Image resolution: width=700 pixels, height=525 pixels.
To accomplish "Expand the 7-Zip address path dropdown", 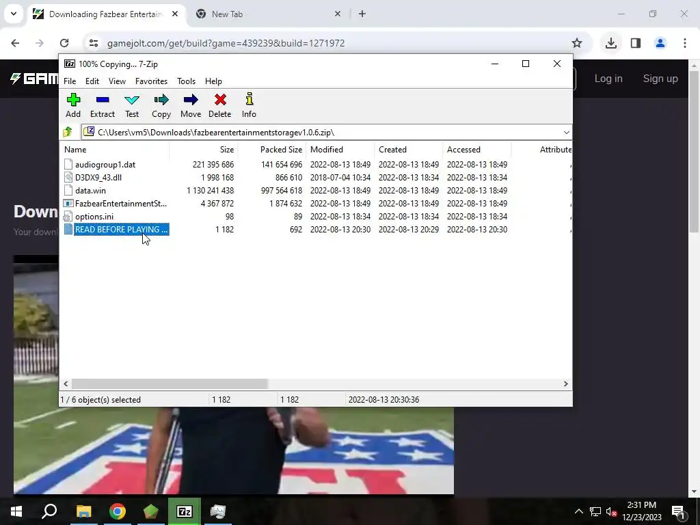I will coord(566,132).
